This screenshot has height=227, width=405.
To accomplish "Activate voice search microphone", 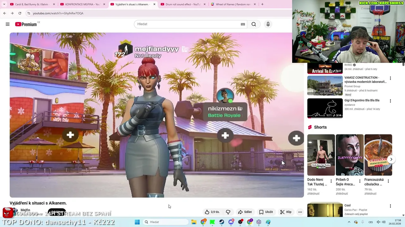I will (268, 24).
